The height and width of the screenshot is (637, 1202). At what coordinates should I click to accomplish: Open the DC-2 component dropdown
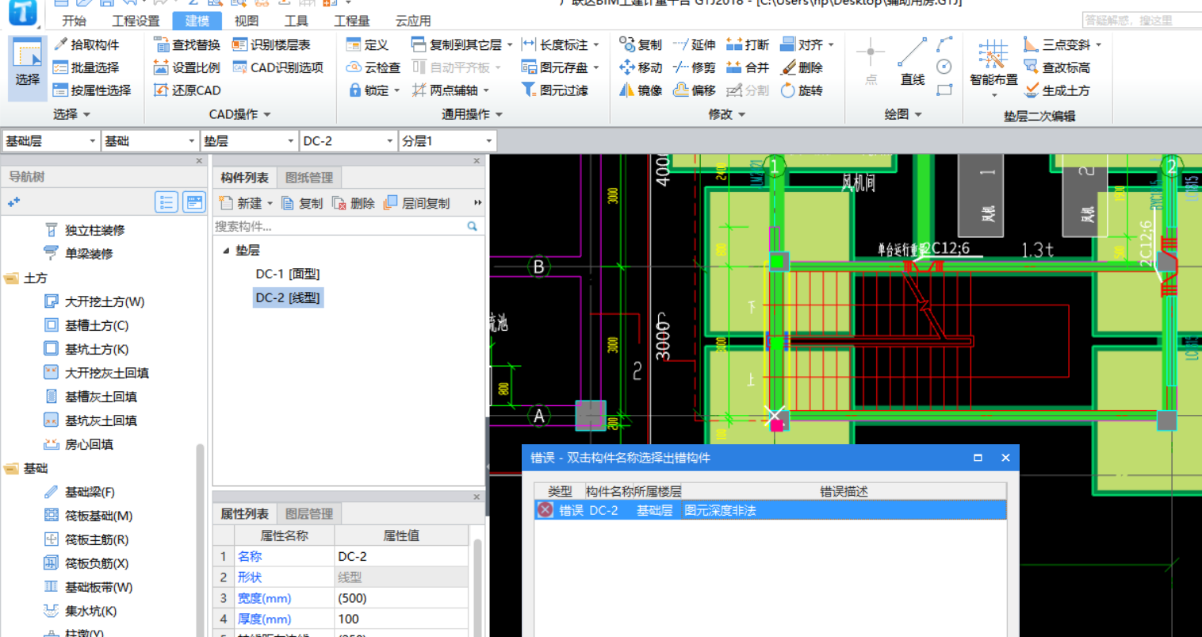pos(348,141)
